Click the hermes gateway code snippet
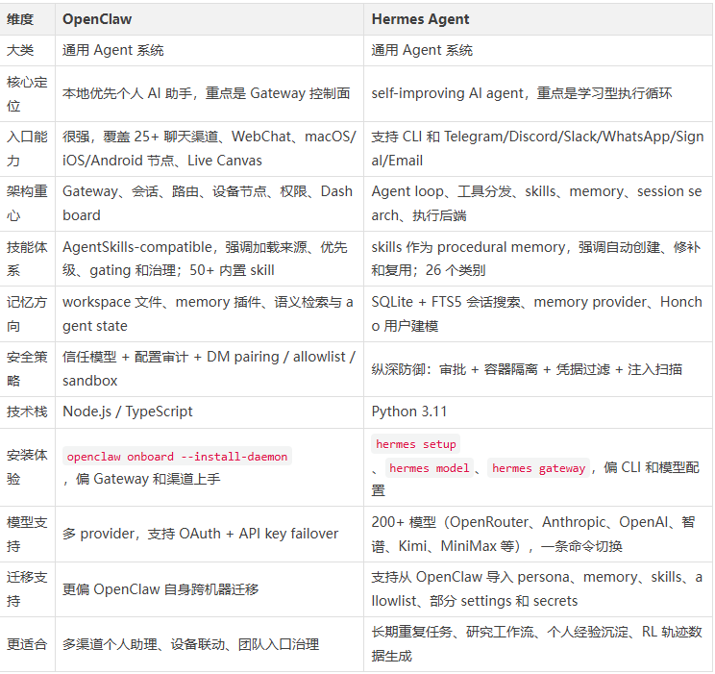The image size is (715, 674). 537,468
